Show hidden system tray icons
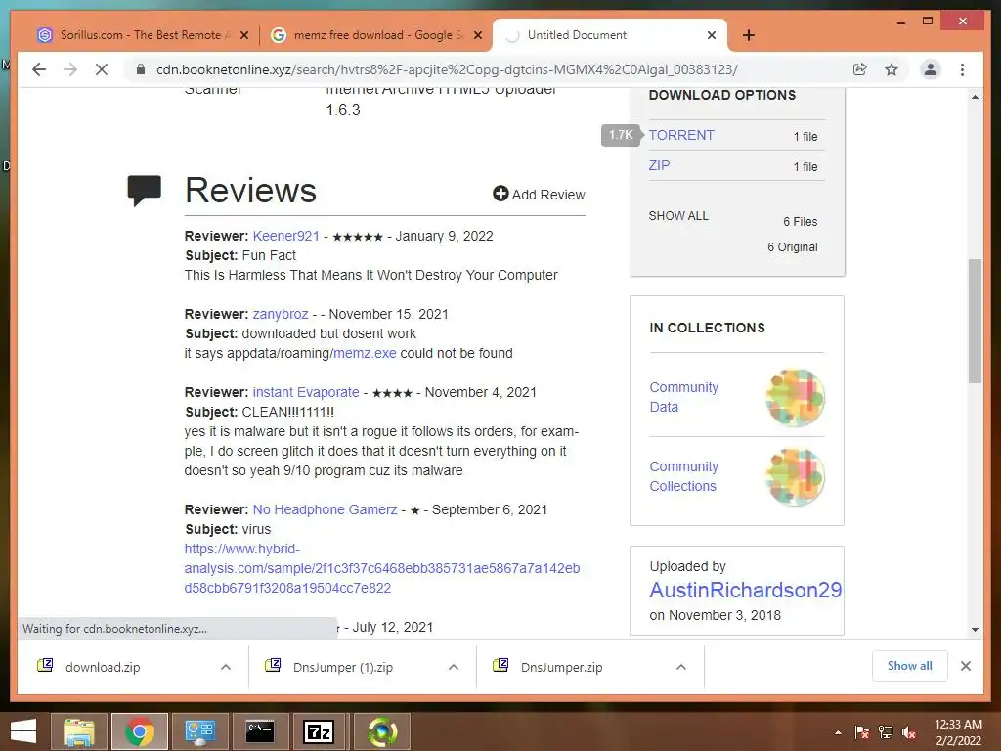Image resolution: width=1001 pixels, height=751 pixels. pyautogui.click(x=838, y=732)
